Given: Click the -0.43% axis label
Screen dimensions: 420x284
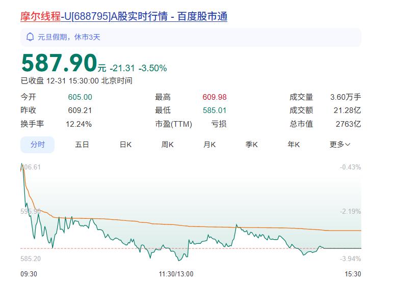Looking at the screenshot, I should click(351, 167).
